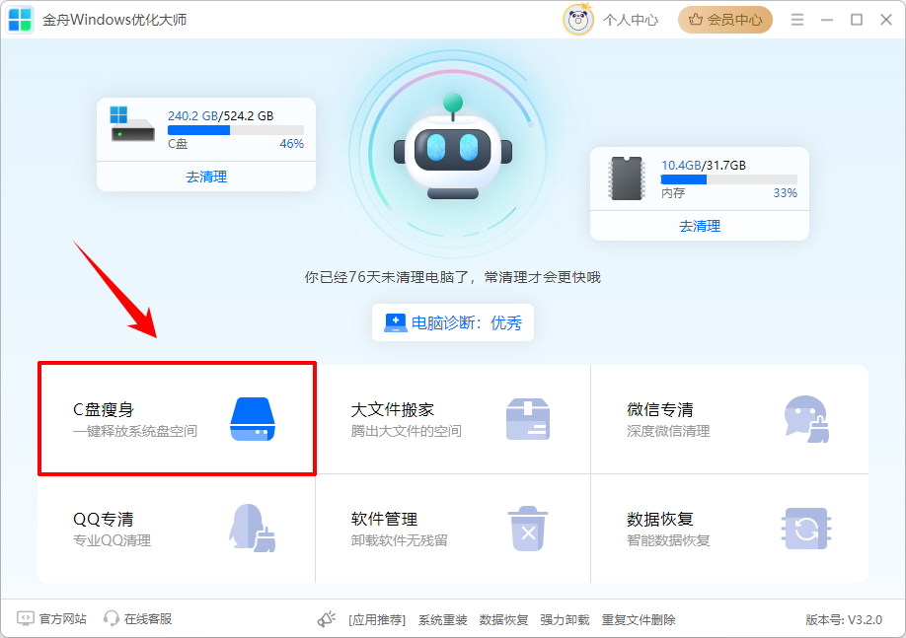
Task: Open the 会员中心 button
Action: coord(725,20)
